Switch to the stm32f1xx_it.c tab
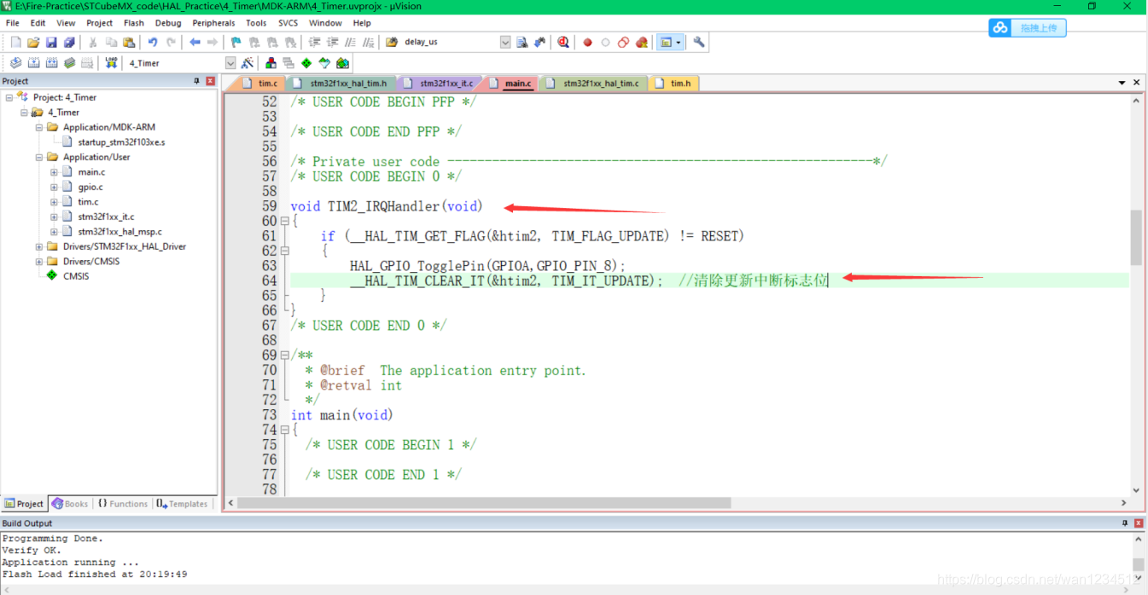The image size is (1148, 595). (x=446, y=84)
